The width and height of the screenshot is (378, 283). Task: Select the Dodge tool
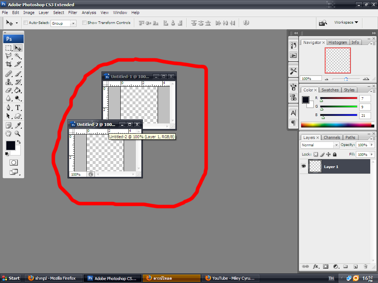18,98
